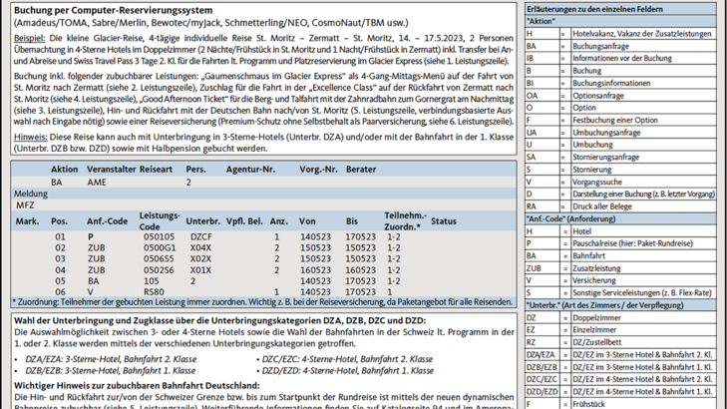Click the "Anz." column header
The height and width of the screenshot is (409, 727).
278,221
